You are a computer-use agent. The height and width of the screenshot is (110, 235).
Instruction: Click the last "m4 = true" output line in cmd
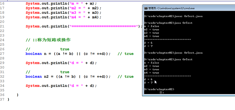pyautogui.click(x=151, y=73)
